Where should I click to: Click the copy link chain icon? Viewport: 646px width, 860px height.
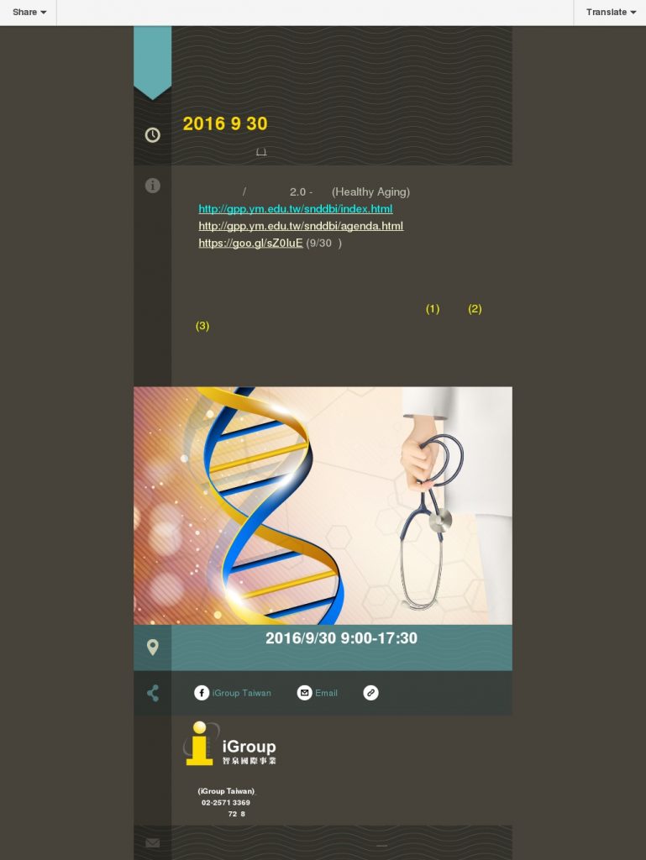[370, 693]
